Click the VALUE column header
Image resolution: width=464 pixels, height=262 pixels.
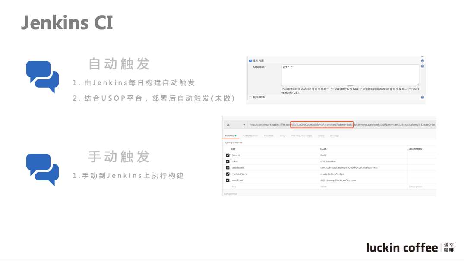coord(323,149)
